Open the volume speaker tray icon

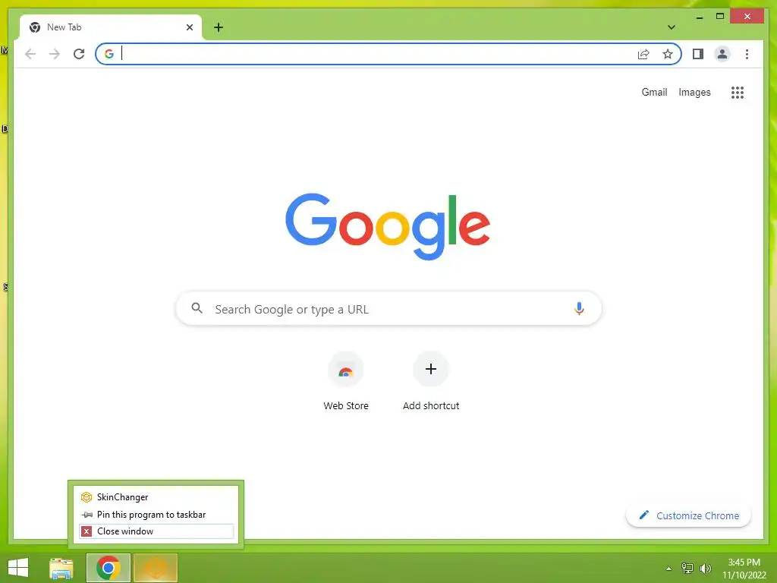point(705,569)
